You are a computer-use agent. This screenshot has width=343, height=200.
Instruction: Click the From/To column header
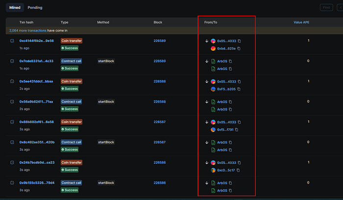(x=211, y=22)
